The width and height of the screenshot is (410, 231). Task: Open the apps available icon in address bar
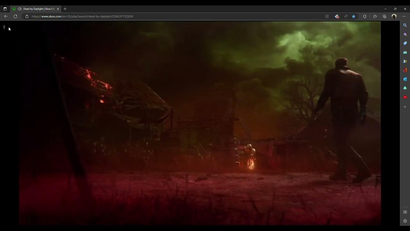327,16
